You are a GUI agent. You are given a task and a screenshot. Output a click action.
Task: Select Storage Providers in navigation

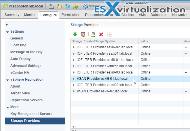click(x=35, y=121)
